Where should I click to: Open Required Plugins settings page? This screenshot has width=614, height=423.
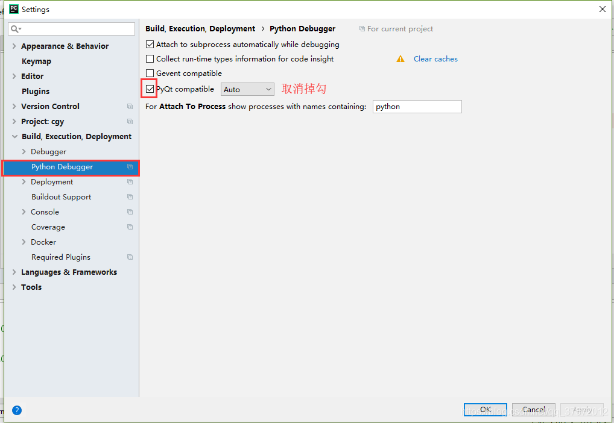61,257
